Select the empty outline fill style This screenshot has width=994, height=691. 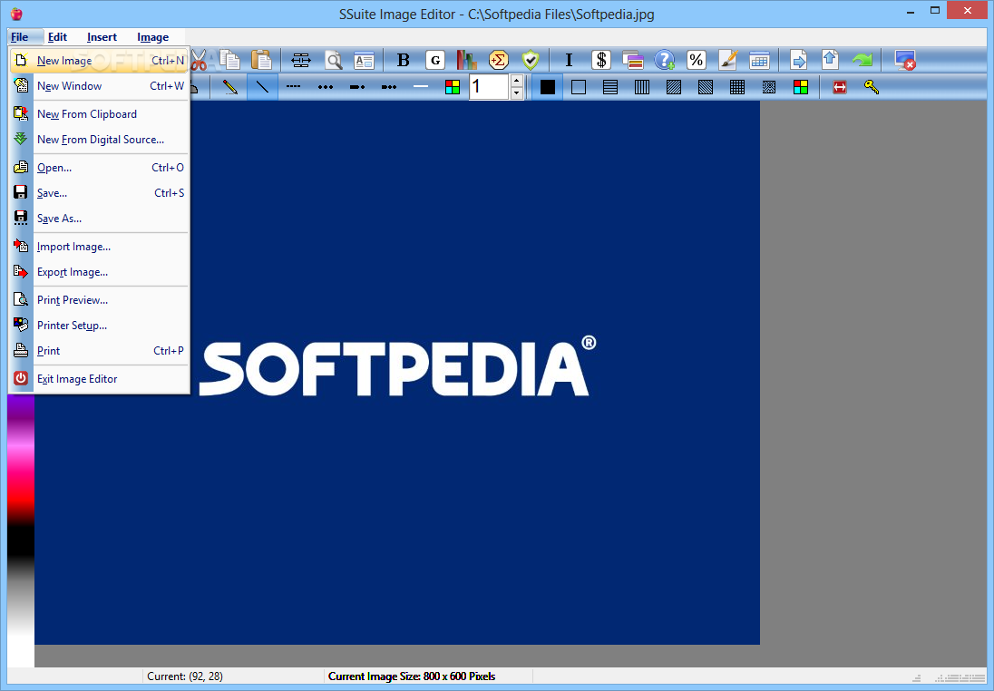[578, 87]
